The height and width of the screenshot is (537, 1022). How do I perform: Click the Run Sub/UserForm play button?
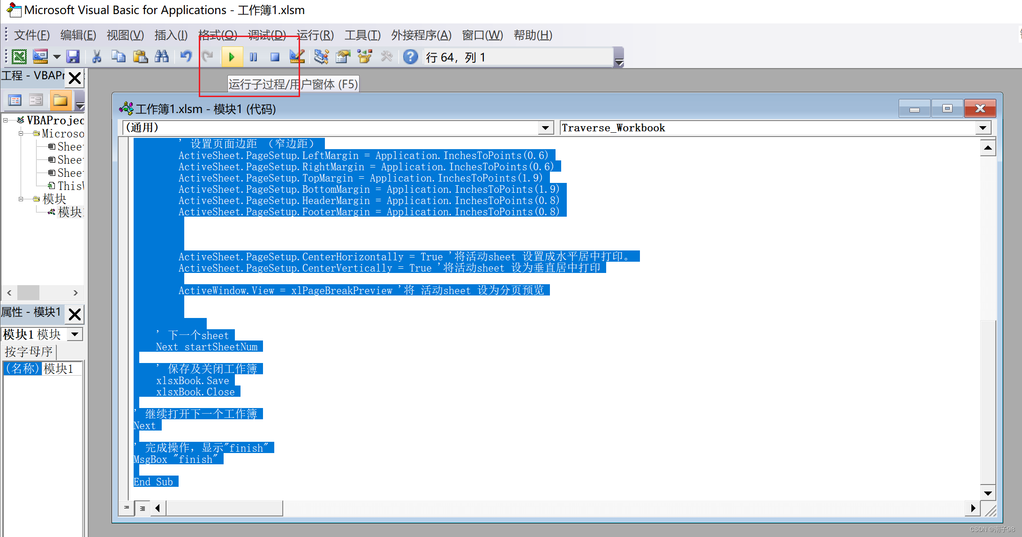[232, 57]
